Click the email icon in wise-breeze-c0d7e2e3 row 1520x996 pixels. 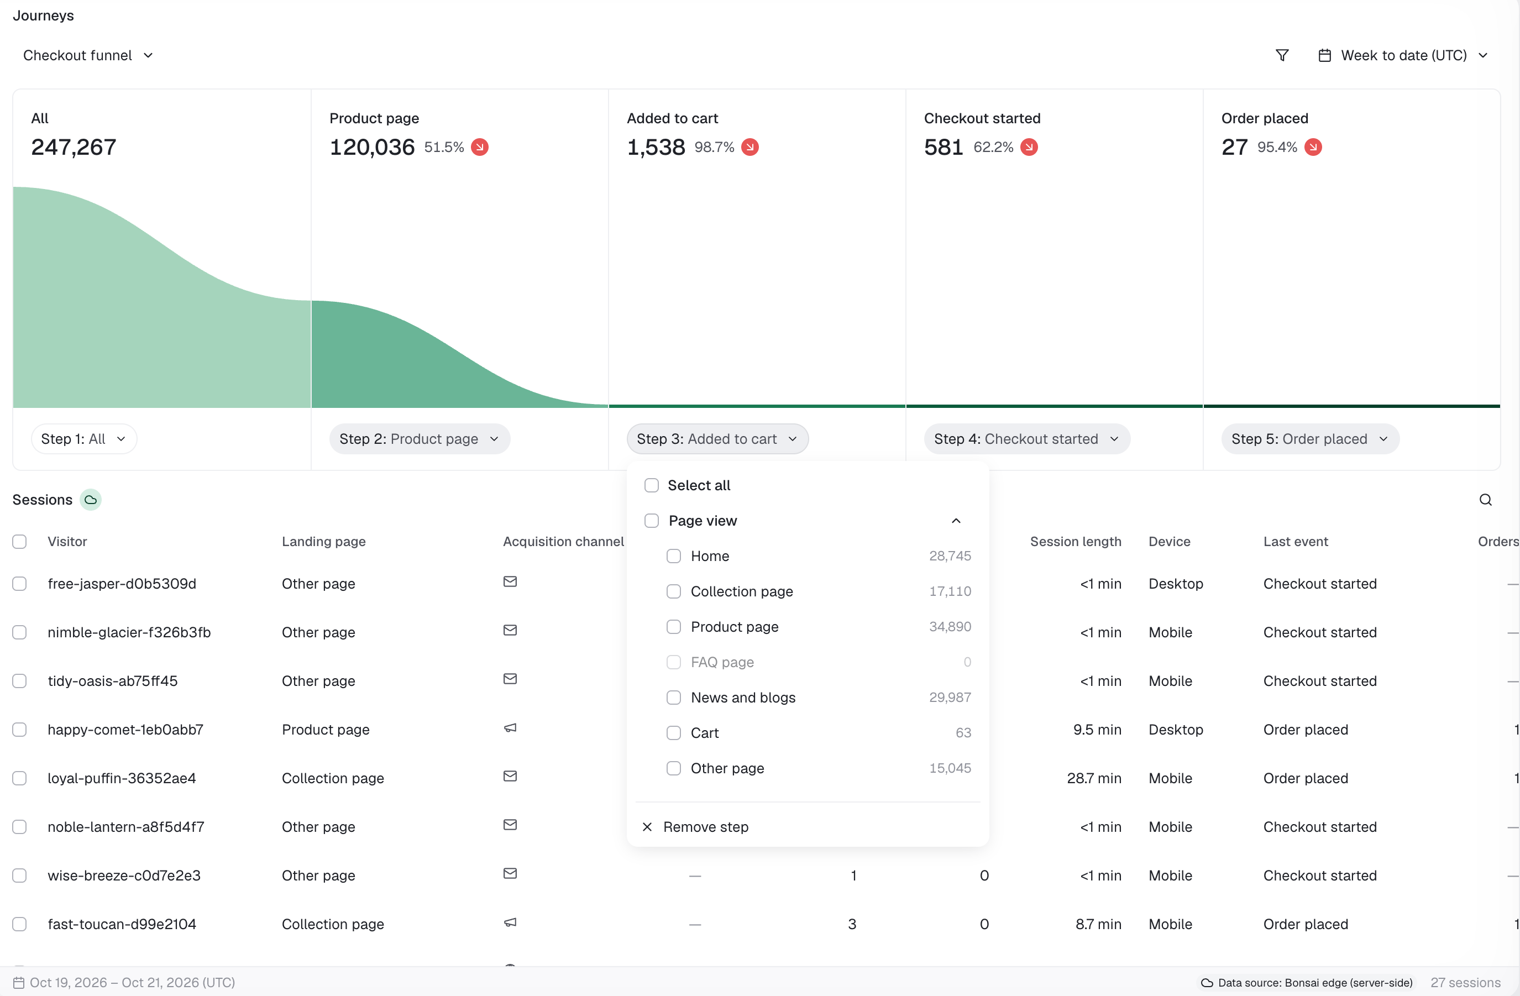(510, 873)
